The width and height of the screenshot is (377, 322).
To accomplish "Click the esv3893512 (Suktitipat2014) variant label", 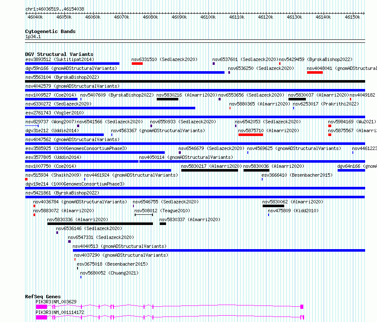I will tap(60, 59).
